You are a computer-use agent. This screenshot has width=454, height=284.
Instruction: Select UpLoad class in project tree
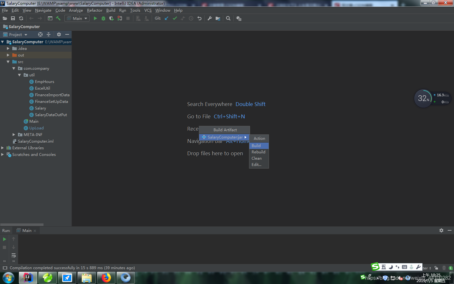pyautogui.click(x=36, y=128)
